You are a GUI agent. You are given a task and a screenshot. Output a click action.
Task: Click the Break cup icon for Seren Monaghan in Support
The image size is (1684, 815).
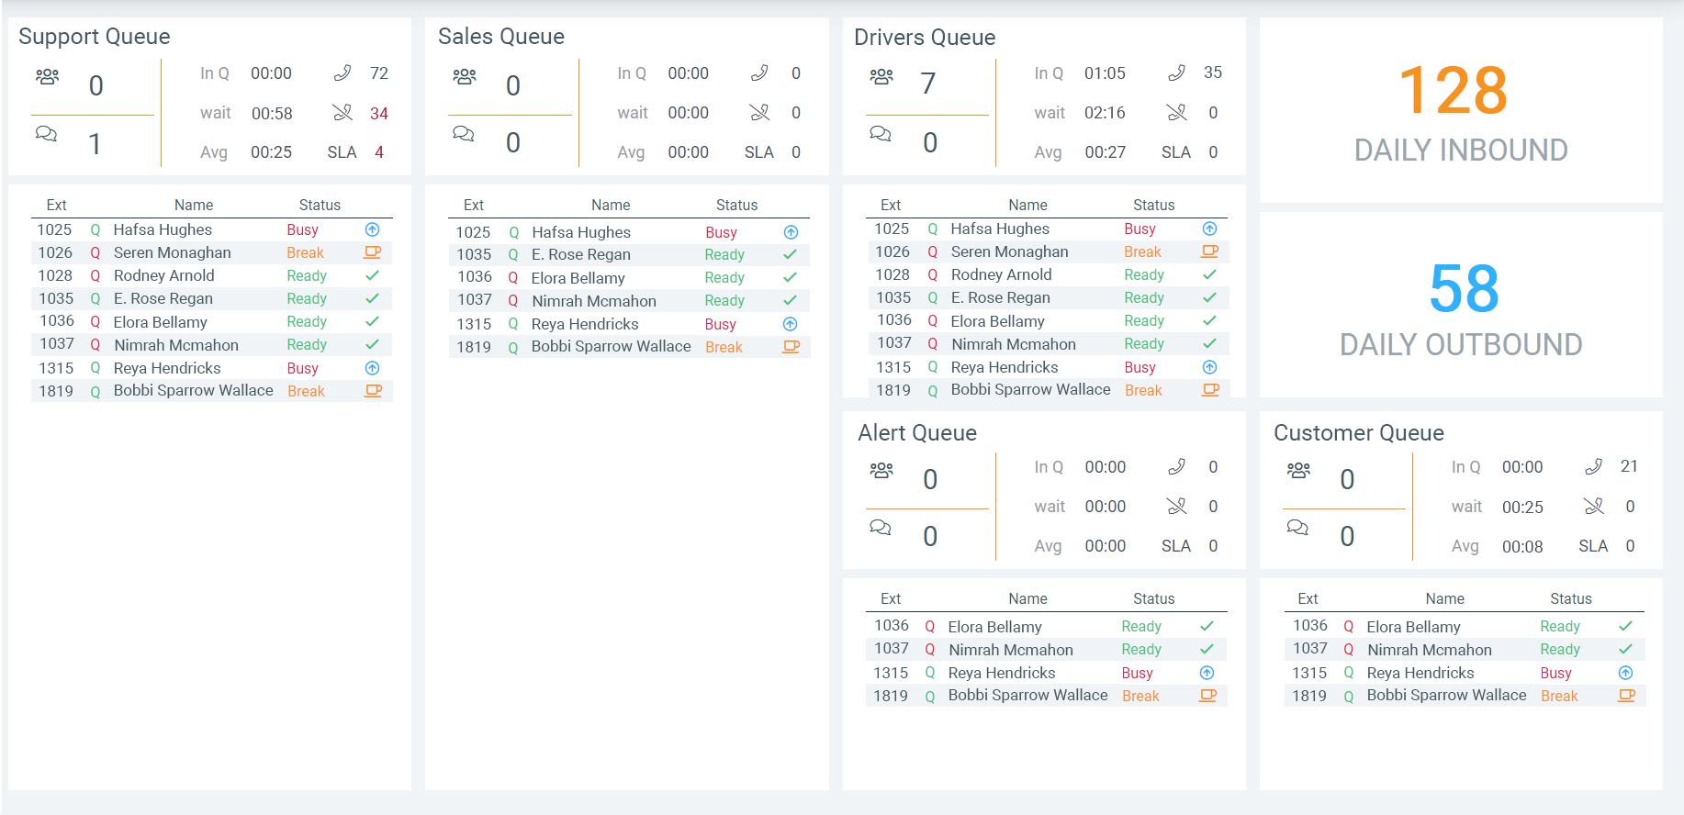pos(373,252)
